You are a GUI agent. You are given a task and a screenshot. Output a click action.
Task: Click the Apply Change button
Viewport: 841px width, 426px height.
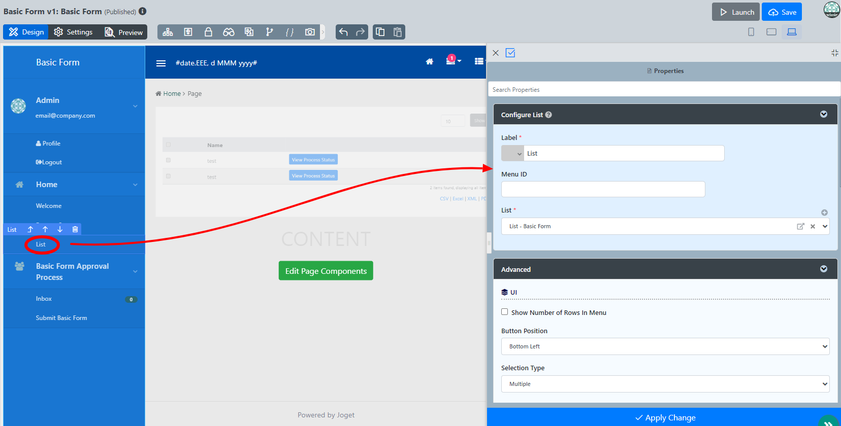665,417
